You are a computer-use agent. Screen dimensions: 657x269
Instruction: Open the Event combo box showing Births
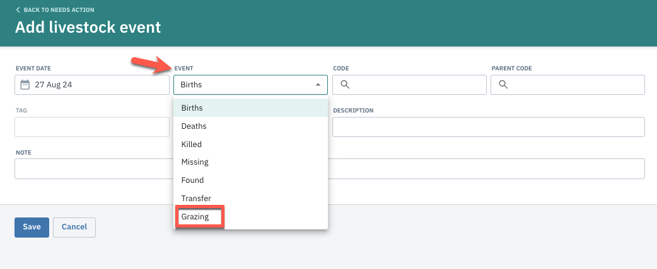(250, 85)
